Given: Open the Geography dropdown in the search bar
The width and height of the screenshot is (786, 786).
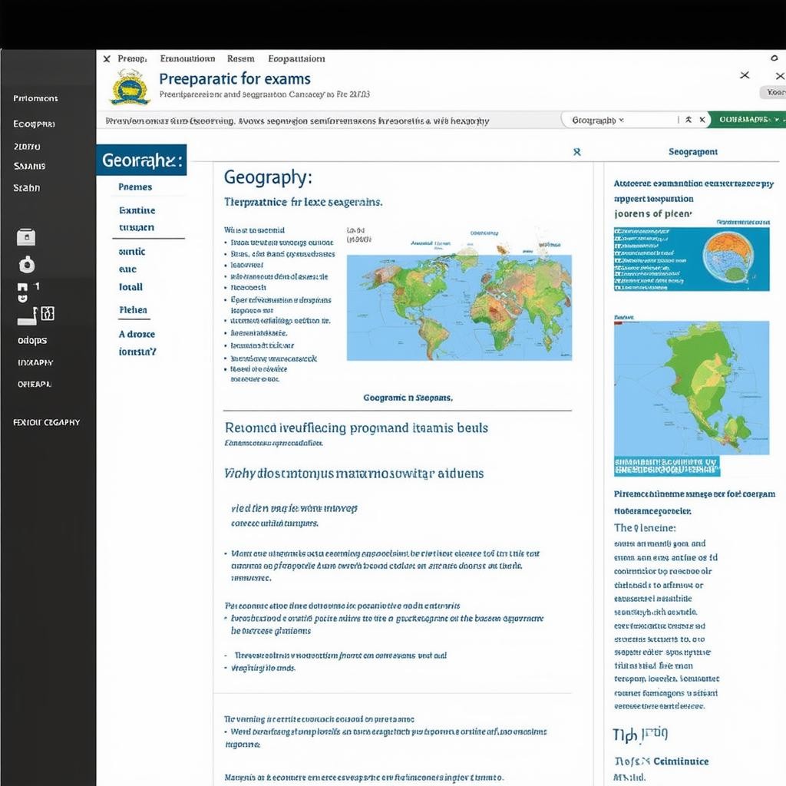Looking at the screenshot, I should point(598,121).
